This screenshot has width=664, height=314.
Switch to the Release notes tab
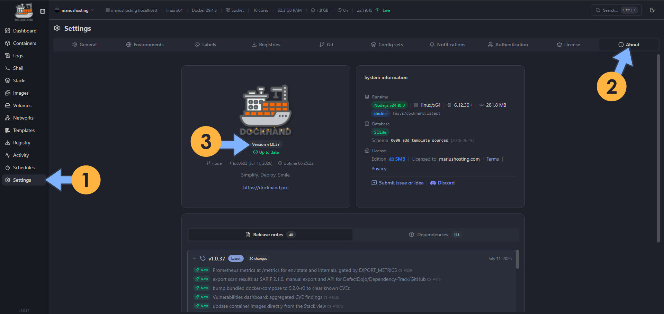270,235
